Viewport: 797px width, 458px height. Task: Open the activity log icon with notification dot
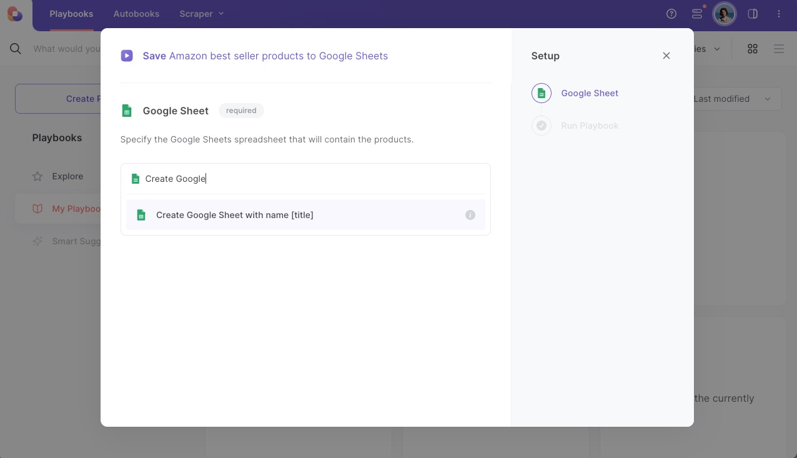[x=697, y=14]
